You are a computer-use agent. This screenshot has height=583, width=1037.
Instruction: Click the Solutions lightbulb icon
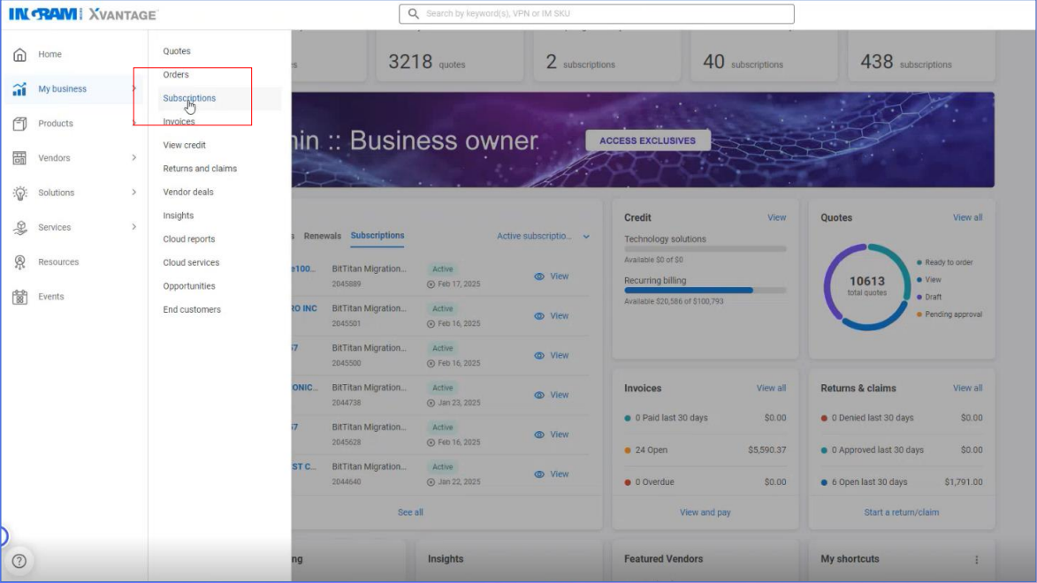click(x=19, y=193)
